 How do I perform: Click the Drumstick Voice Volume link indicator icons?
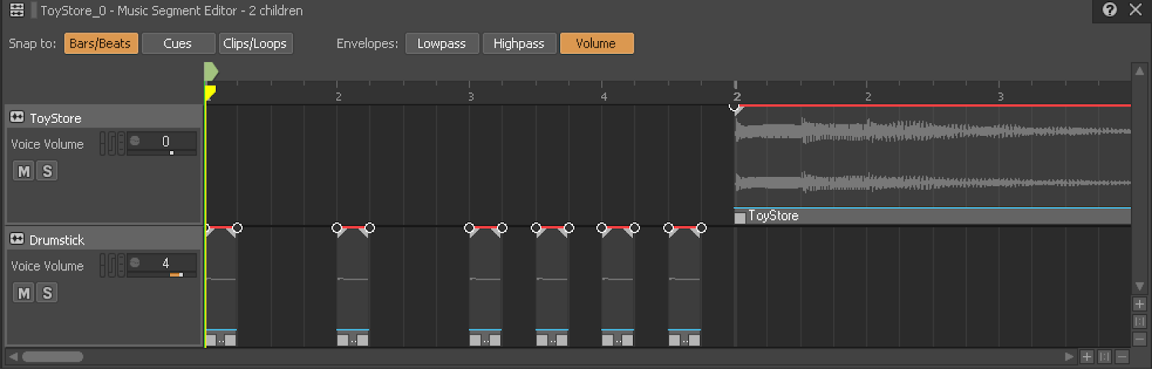[112, 265]
